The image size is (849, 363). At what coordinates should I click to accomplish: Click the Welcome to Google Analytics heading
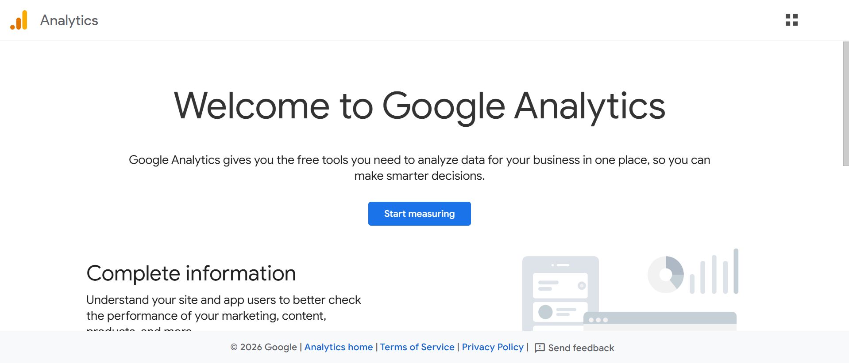419,106
